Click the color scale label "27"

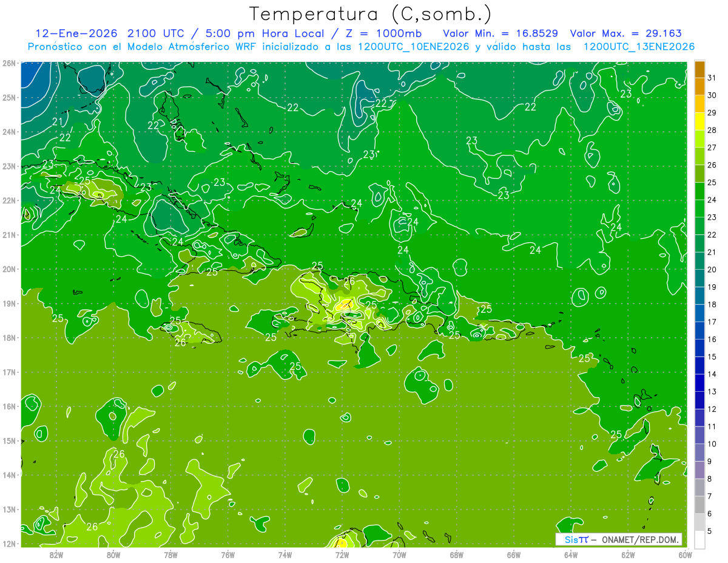click(712, 148)
